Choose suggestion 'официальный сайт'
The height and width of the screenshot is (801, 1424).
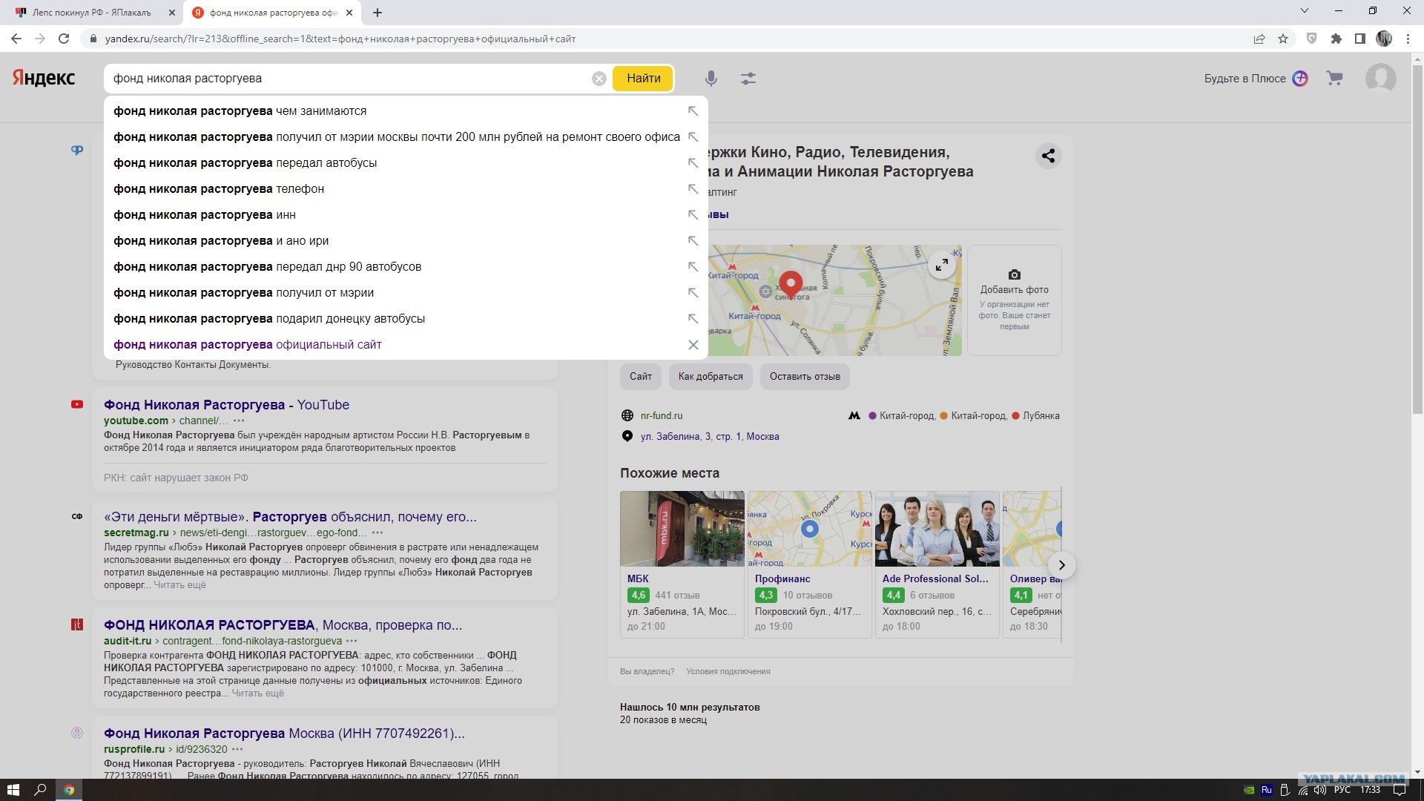[x=406, y=345]
